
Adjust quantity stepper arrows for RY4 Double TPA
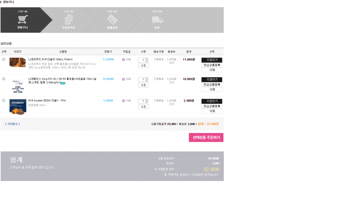tap(147, 101)
